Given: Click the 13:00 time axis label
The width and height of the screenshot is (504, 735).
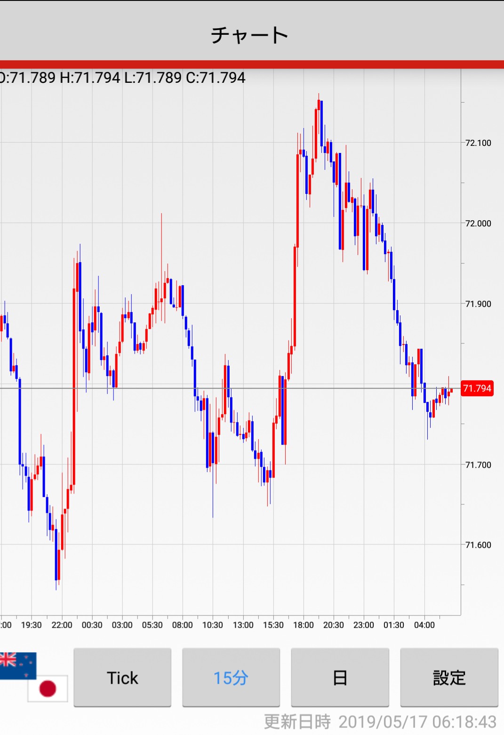Looking at the screenshot, I should (x=243, y=625).
